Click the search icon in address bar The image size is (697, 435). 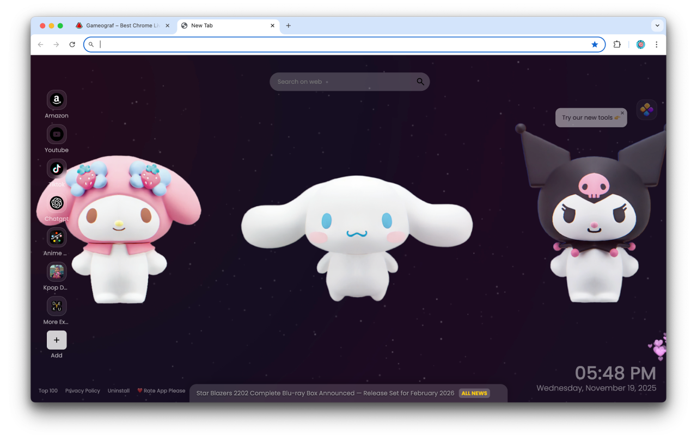tap(91, 45)
